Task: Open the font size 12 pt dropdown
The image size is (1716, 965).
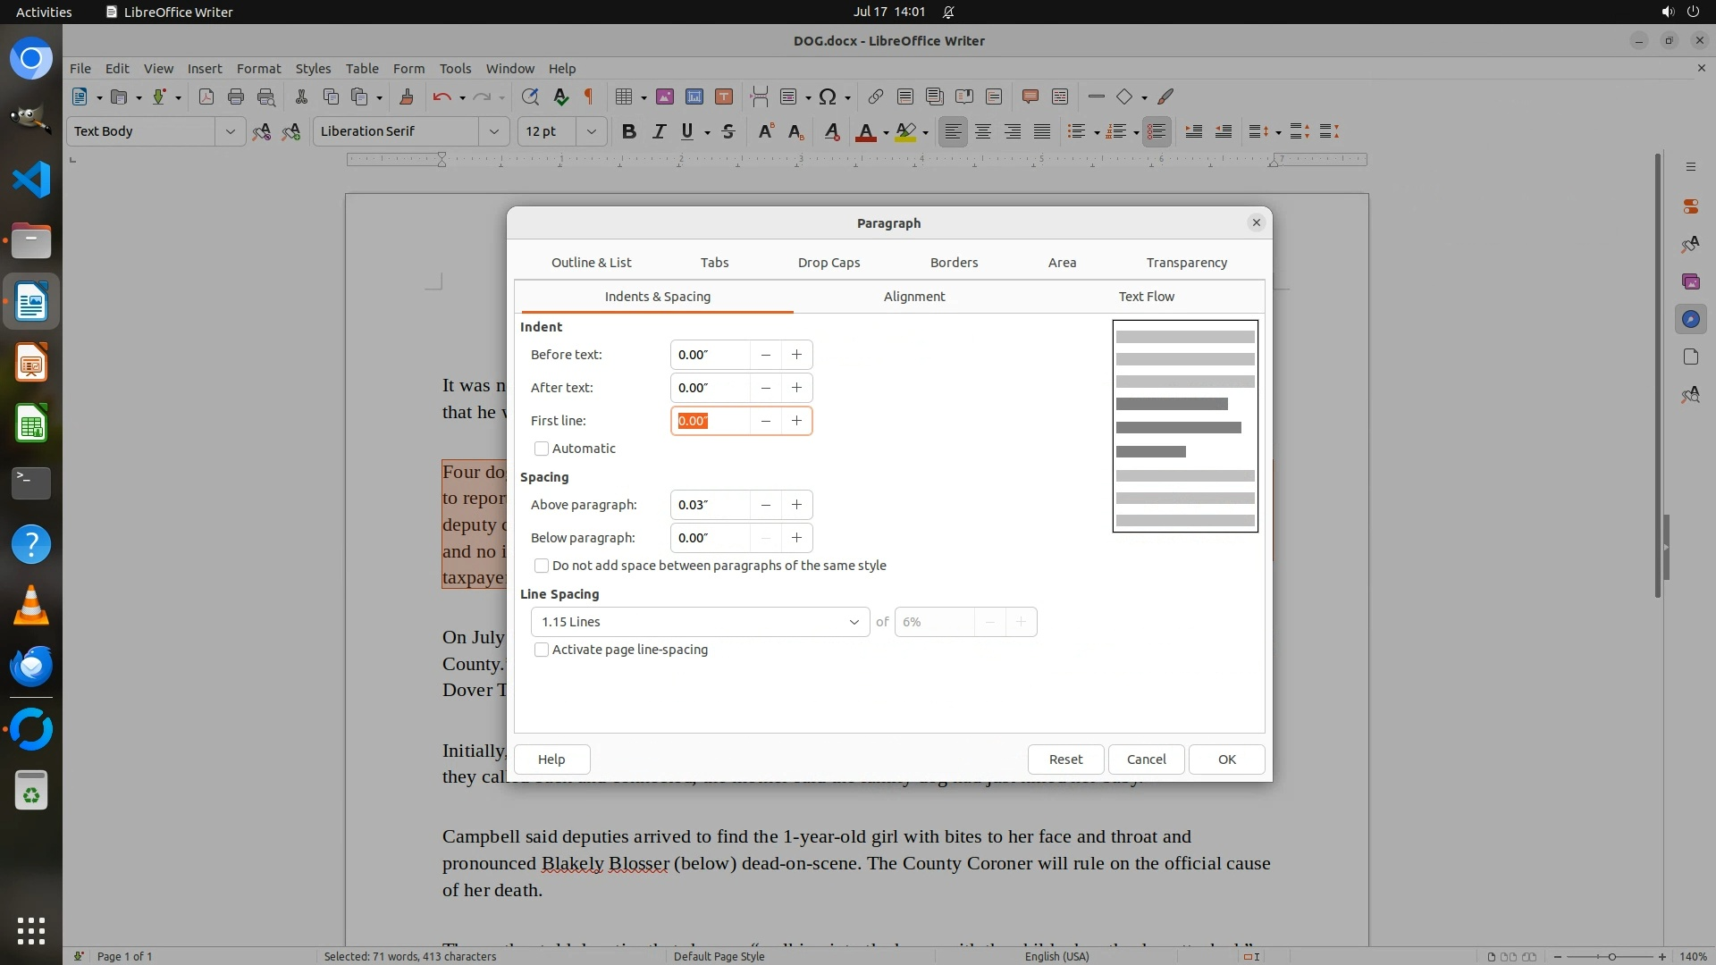Action: 591,131
